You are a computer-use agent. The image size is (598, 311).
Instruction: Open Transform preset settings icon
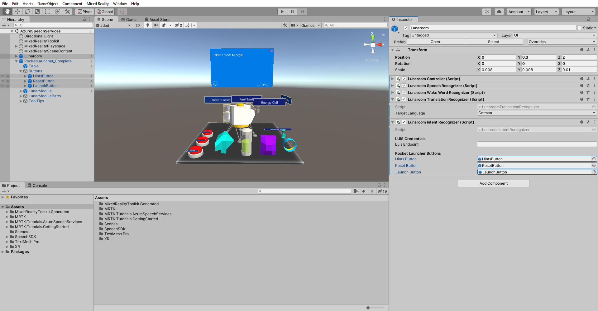(588, 50)
